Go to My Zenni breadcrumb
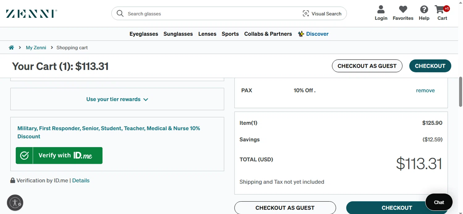 (36, 47)
